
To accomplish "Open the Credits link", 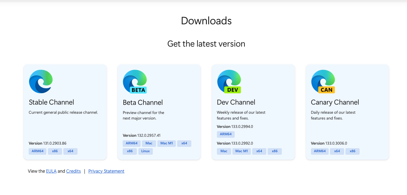I will pyautogui.click(x=73, y=171).
